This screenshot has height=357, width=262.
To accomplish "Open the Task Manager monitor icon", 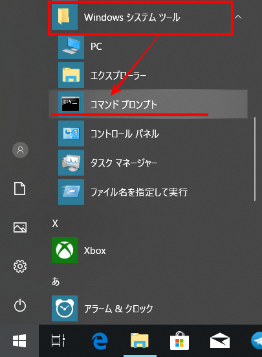I will pos(71,163).
